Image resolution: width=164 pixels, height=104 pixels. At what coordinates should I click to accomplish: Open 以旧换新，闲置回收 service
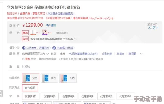(x=36, y=48)
